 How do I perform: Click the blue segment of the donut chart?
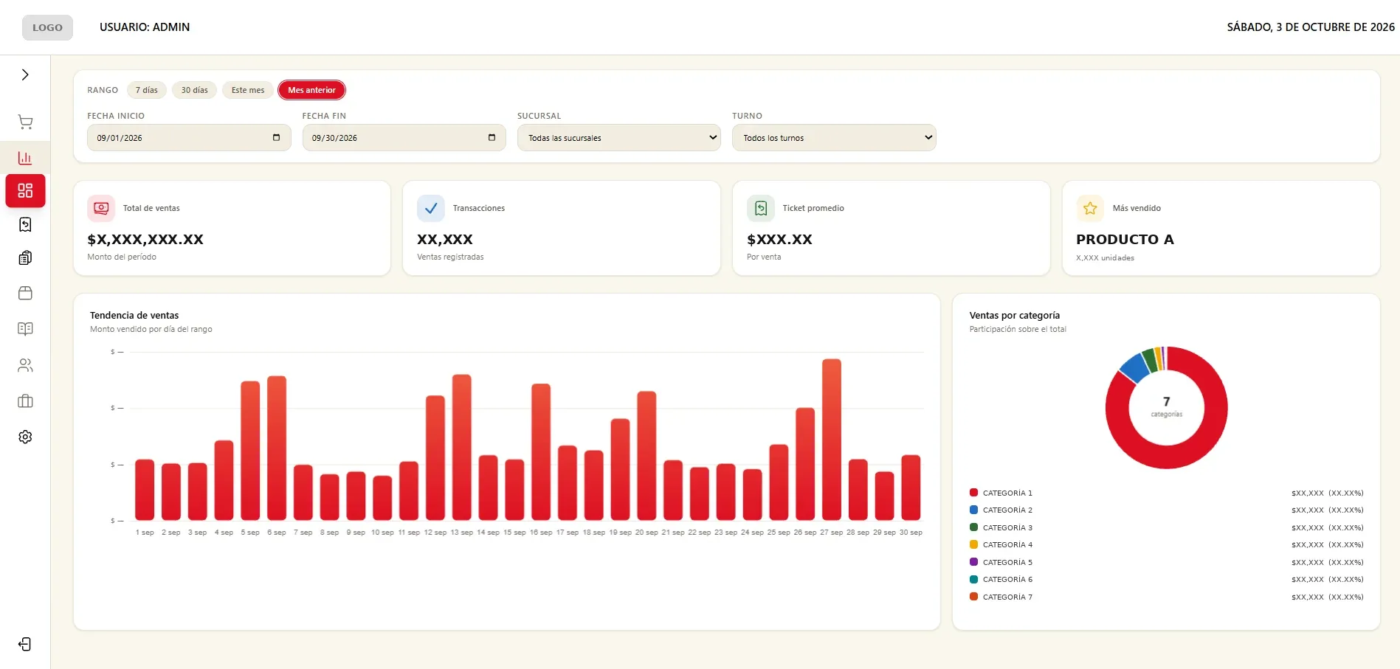point(1134,368)
